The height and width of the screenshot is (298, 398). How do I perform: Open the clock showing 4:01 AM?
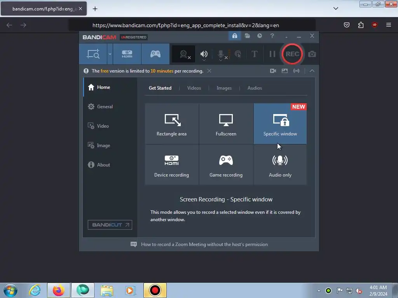pos(378,291)
